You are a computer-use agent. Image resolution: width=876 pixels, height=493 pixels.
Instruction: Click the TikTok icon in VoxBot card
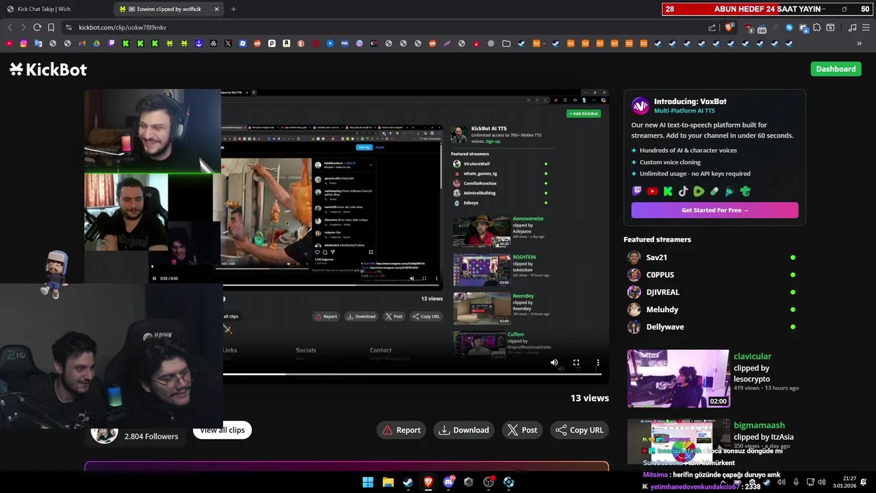683,192
